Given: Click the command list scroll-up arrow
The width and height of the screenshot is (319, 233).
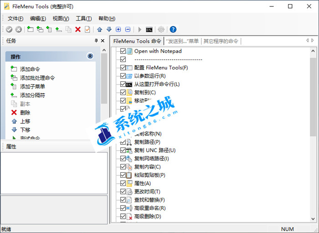Looking at the screenshot, I should 313,51.
